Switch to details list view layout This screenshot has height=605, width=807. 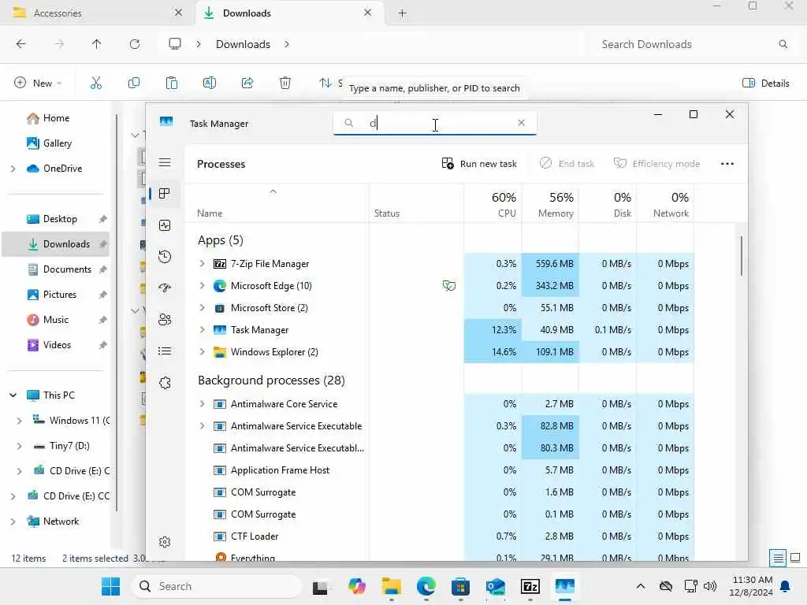[x=778, y=558]
